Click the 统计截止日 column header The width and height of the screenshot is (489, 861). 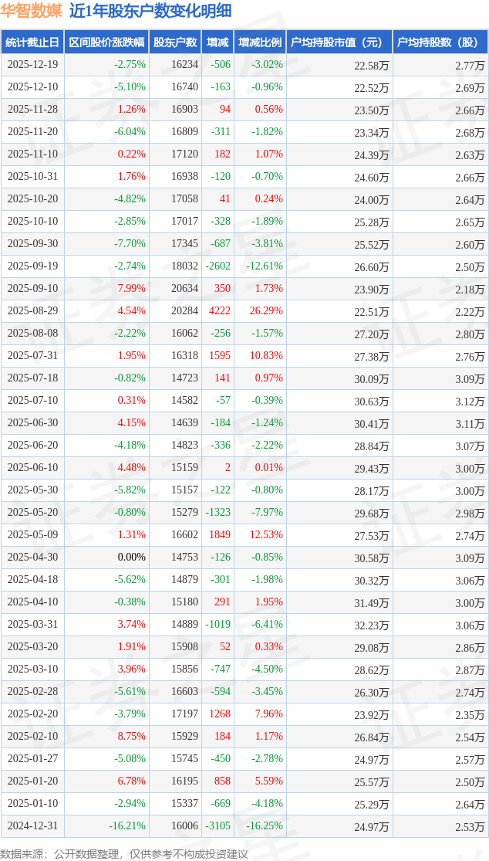32,42
